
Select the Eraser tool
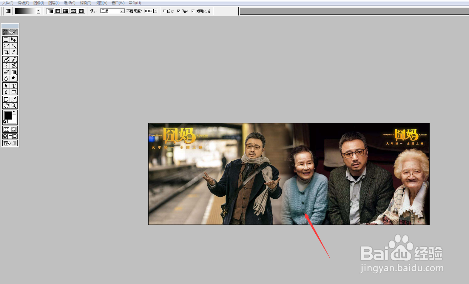(6, 72)
